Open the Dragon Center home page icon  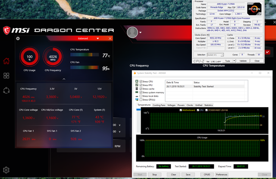point(6,61)
